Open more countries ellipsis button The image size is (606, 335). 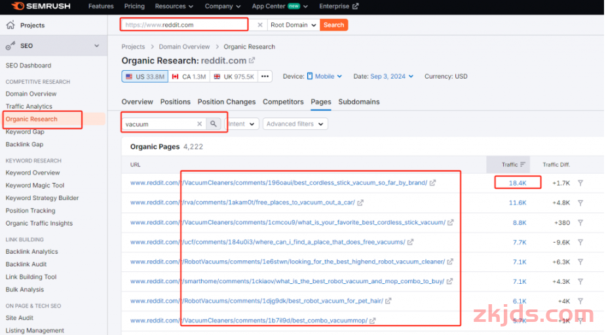point(265,77)
